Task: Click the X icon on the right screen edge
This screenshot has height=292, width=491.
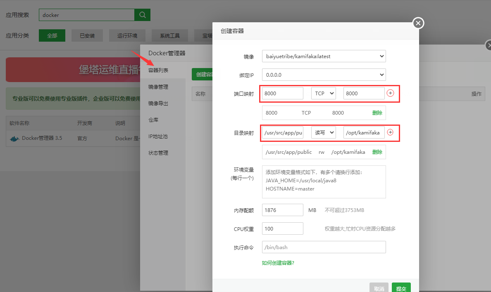Action: coord(489,45)
